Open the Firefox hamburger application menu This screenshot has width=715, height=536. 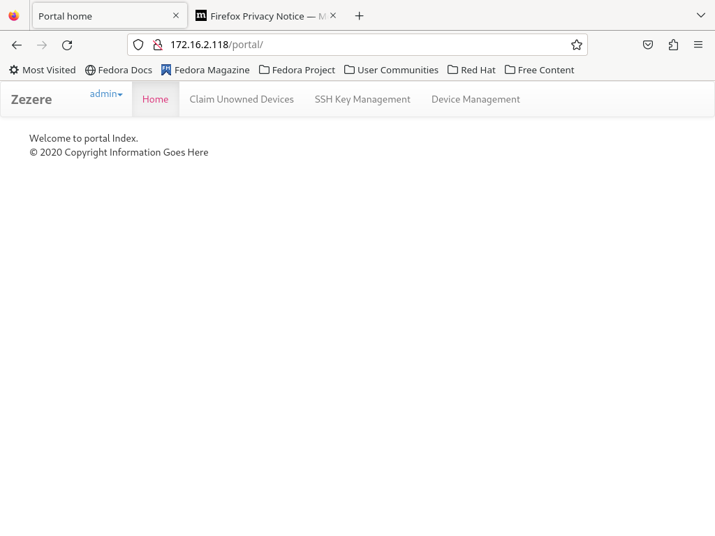698,45
